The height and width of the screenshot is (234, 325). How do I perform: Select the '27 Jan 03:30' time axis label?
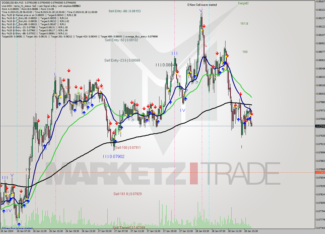tap(105, 231)
